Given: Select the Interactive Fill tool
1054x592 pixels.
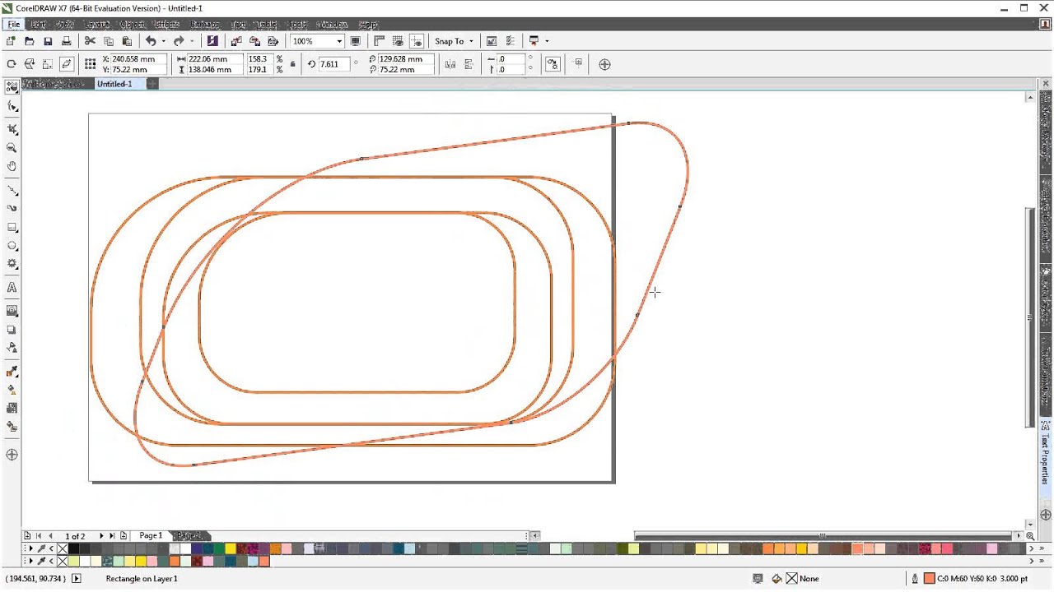Looking at the screenshot, I should click(12, 390).
